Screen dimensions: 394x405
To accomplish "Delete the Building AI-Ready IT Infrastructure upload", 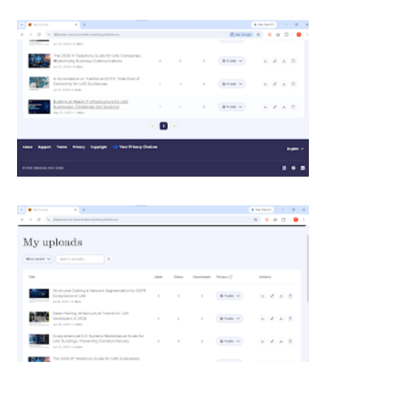I will pos(293,107).
